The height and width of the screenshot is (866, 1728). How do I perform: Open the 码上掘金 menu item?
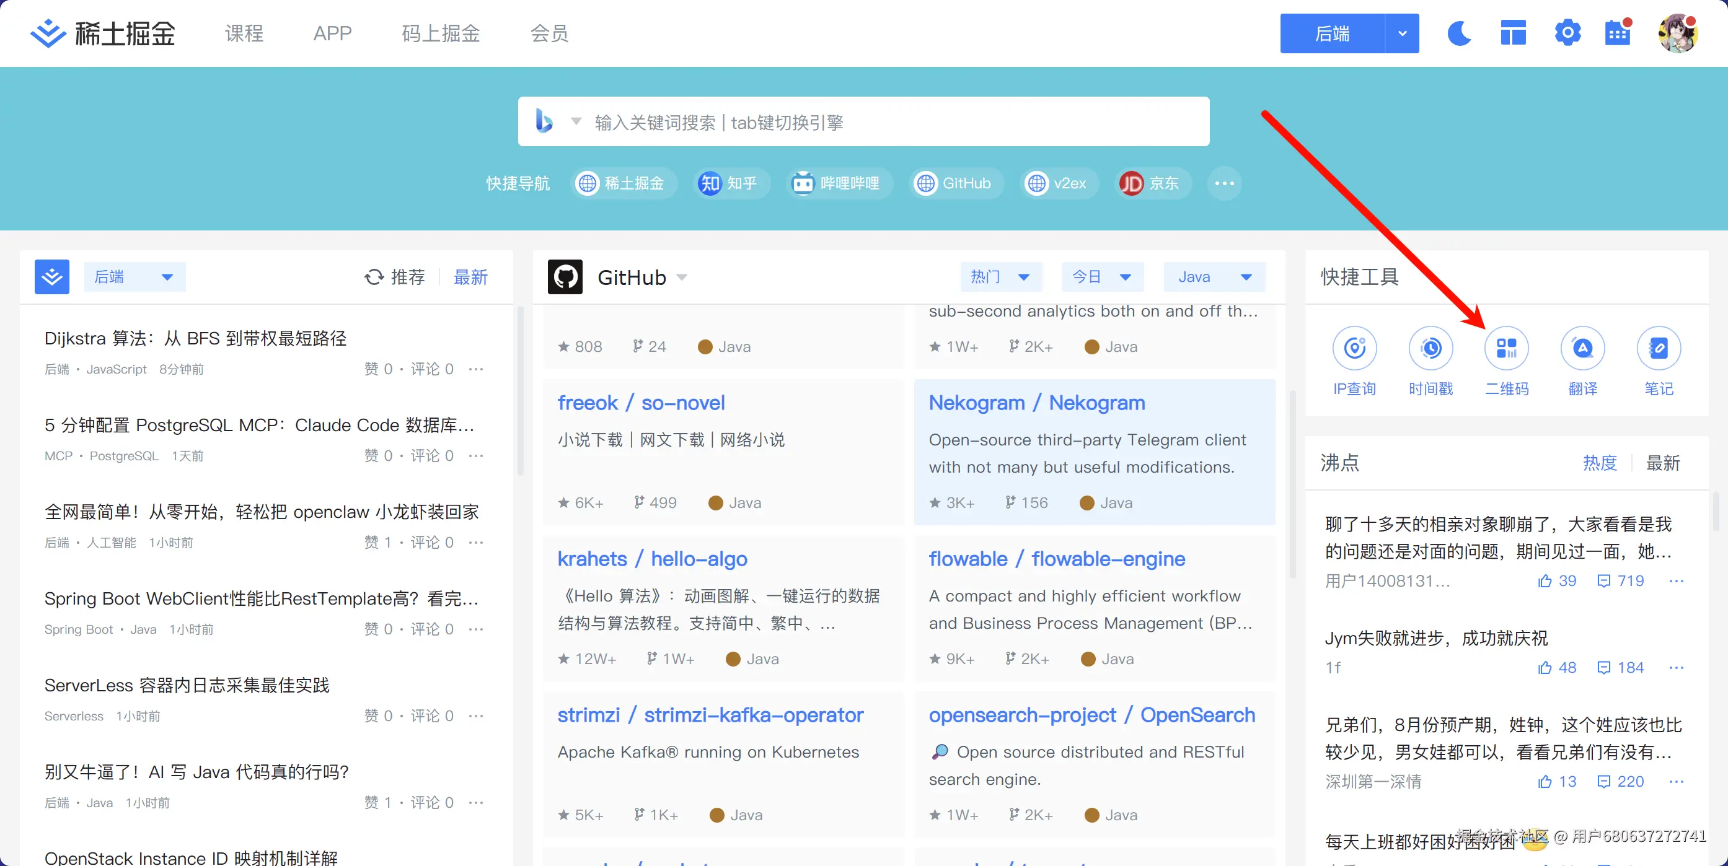pos(441,33)
